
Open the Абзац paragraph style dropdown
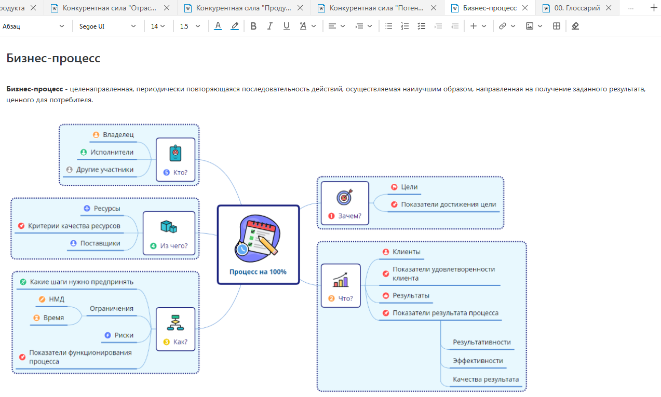pos(34,26)
